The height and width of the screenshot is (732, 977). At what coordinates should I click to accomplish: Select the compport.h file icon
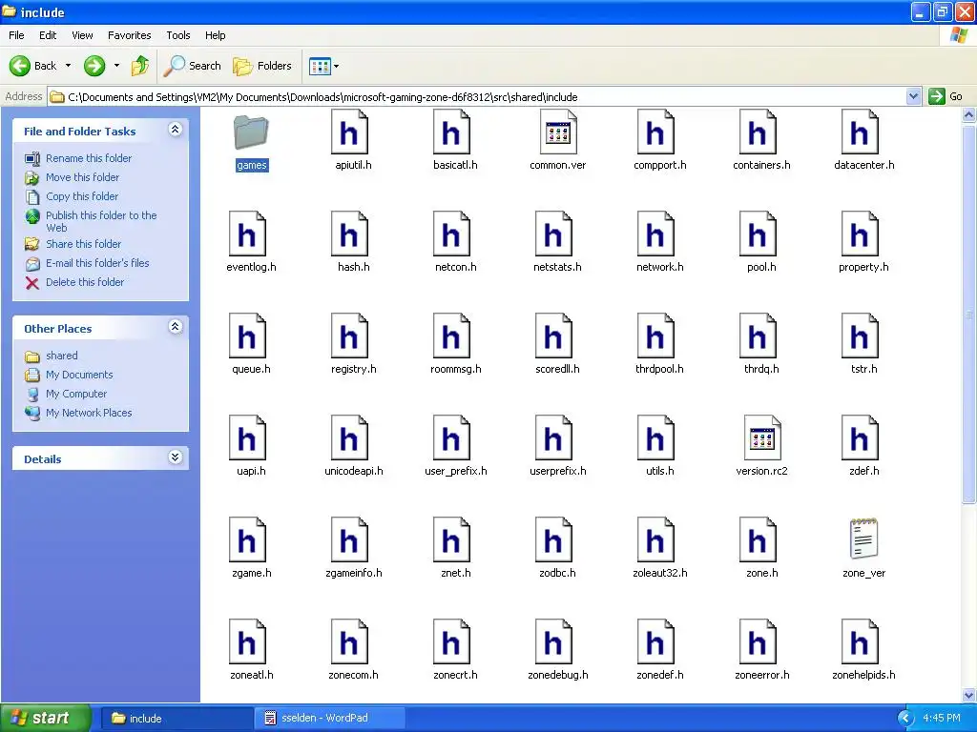coord(656,132)
